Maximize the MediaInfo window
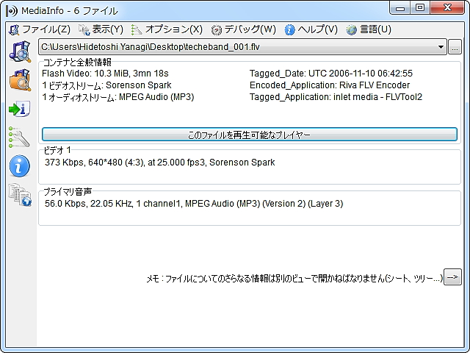The image size is (470, 353). [420, 8]
